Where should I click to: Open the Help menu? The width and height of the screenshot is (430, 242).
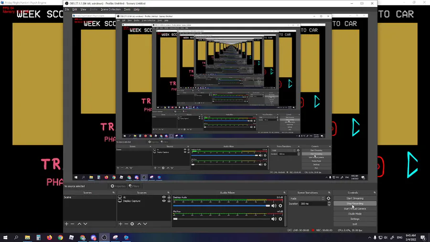[x=137, y=10]
